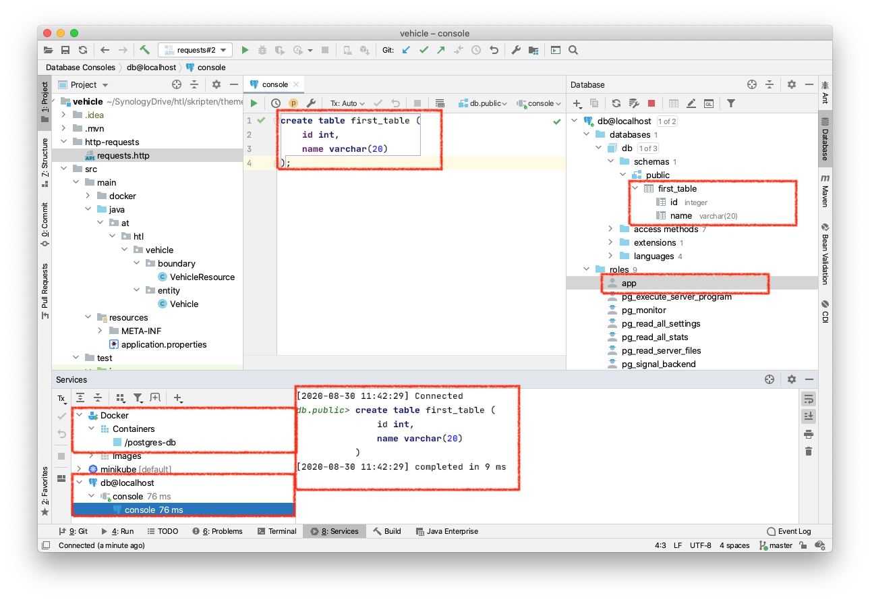Click the master branch widget in status bar
Viewport: 870px width, 602px height.
click(776, 545)
